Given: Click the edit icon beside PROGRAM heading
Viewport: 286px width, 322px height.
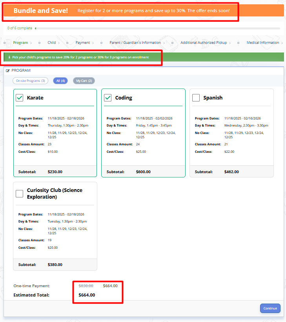Looking at the screenshot, I should [x=8, y=71].
